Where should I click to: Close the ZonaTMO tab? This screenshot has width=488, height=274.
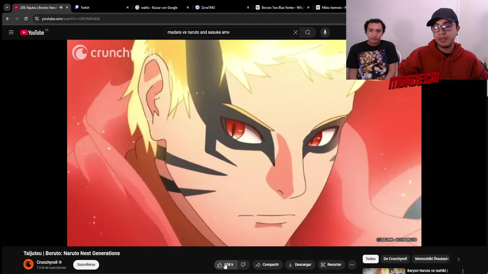[248, 7]
